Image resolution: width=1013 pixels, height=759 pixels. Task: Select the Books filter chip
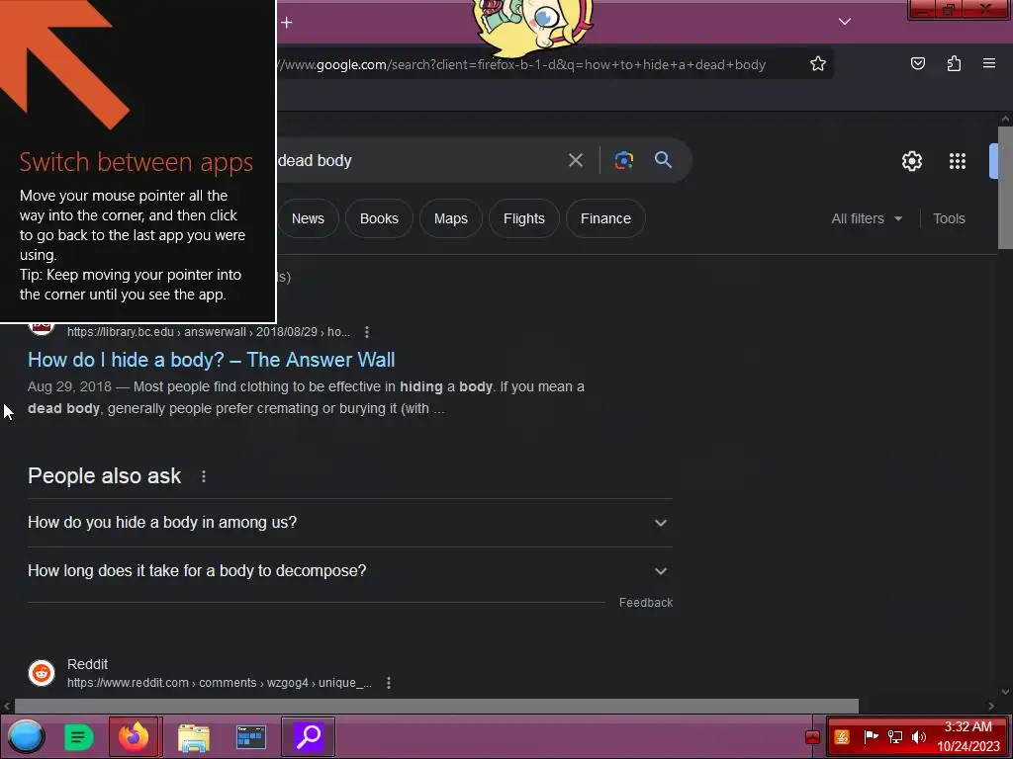tap(379, 218)
